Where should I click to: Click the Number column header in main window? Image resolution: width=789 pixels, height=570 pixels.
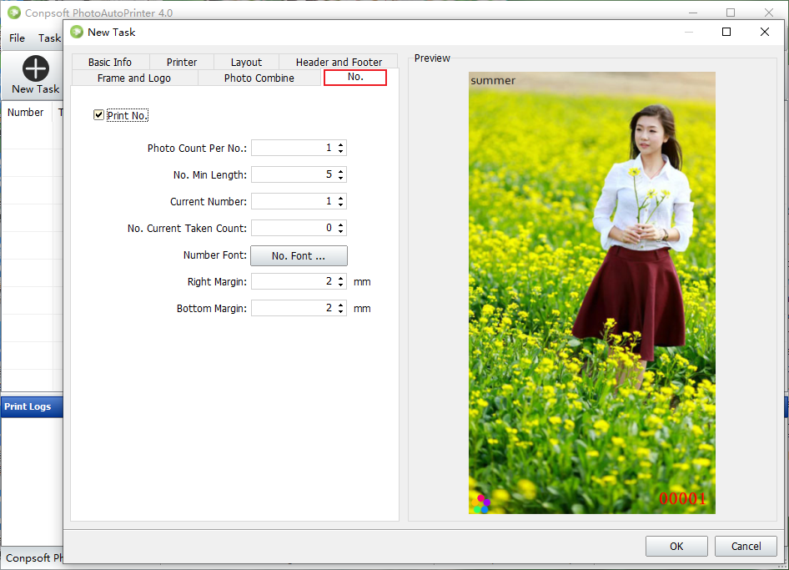click(26, 113)
